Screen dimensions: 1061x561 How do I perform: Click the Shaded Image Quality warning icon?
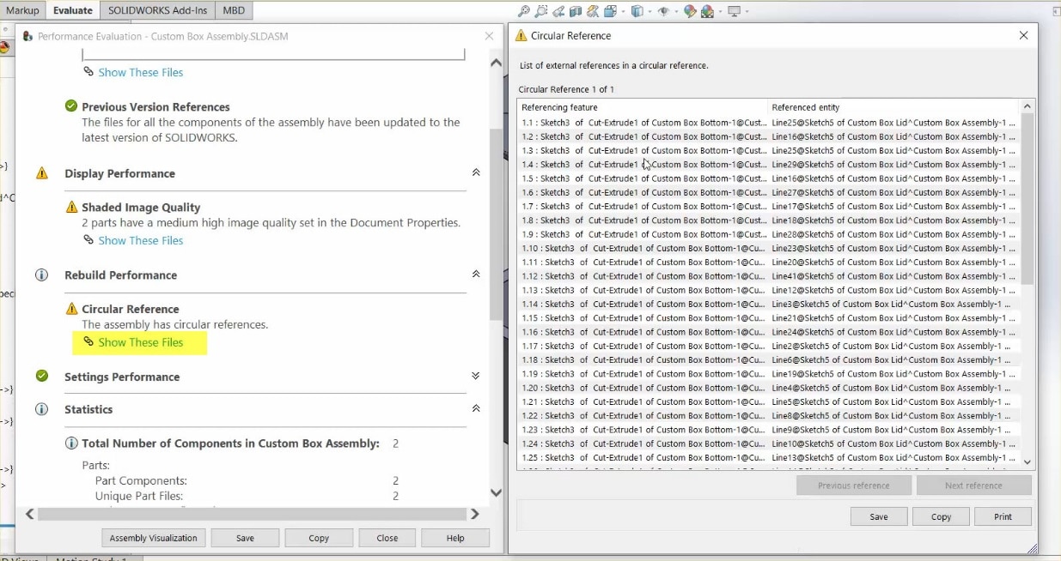(x=72, y=207)
